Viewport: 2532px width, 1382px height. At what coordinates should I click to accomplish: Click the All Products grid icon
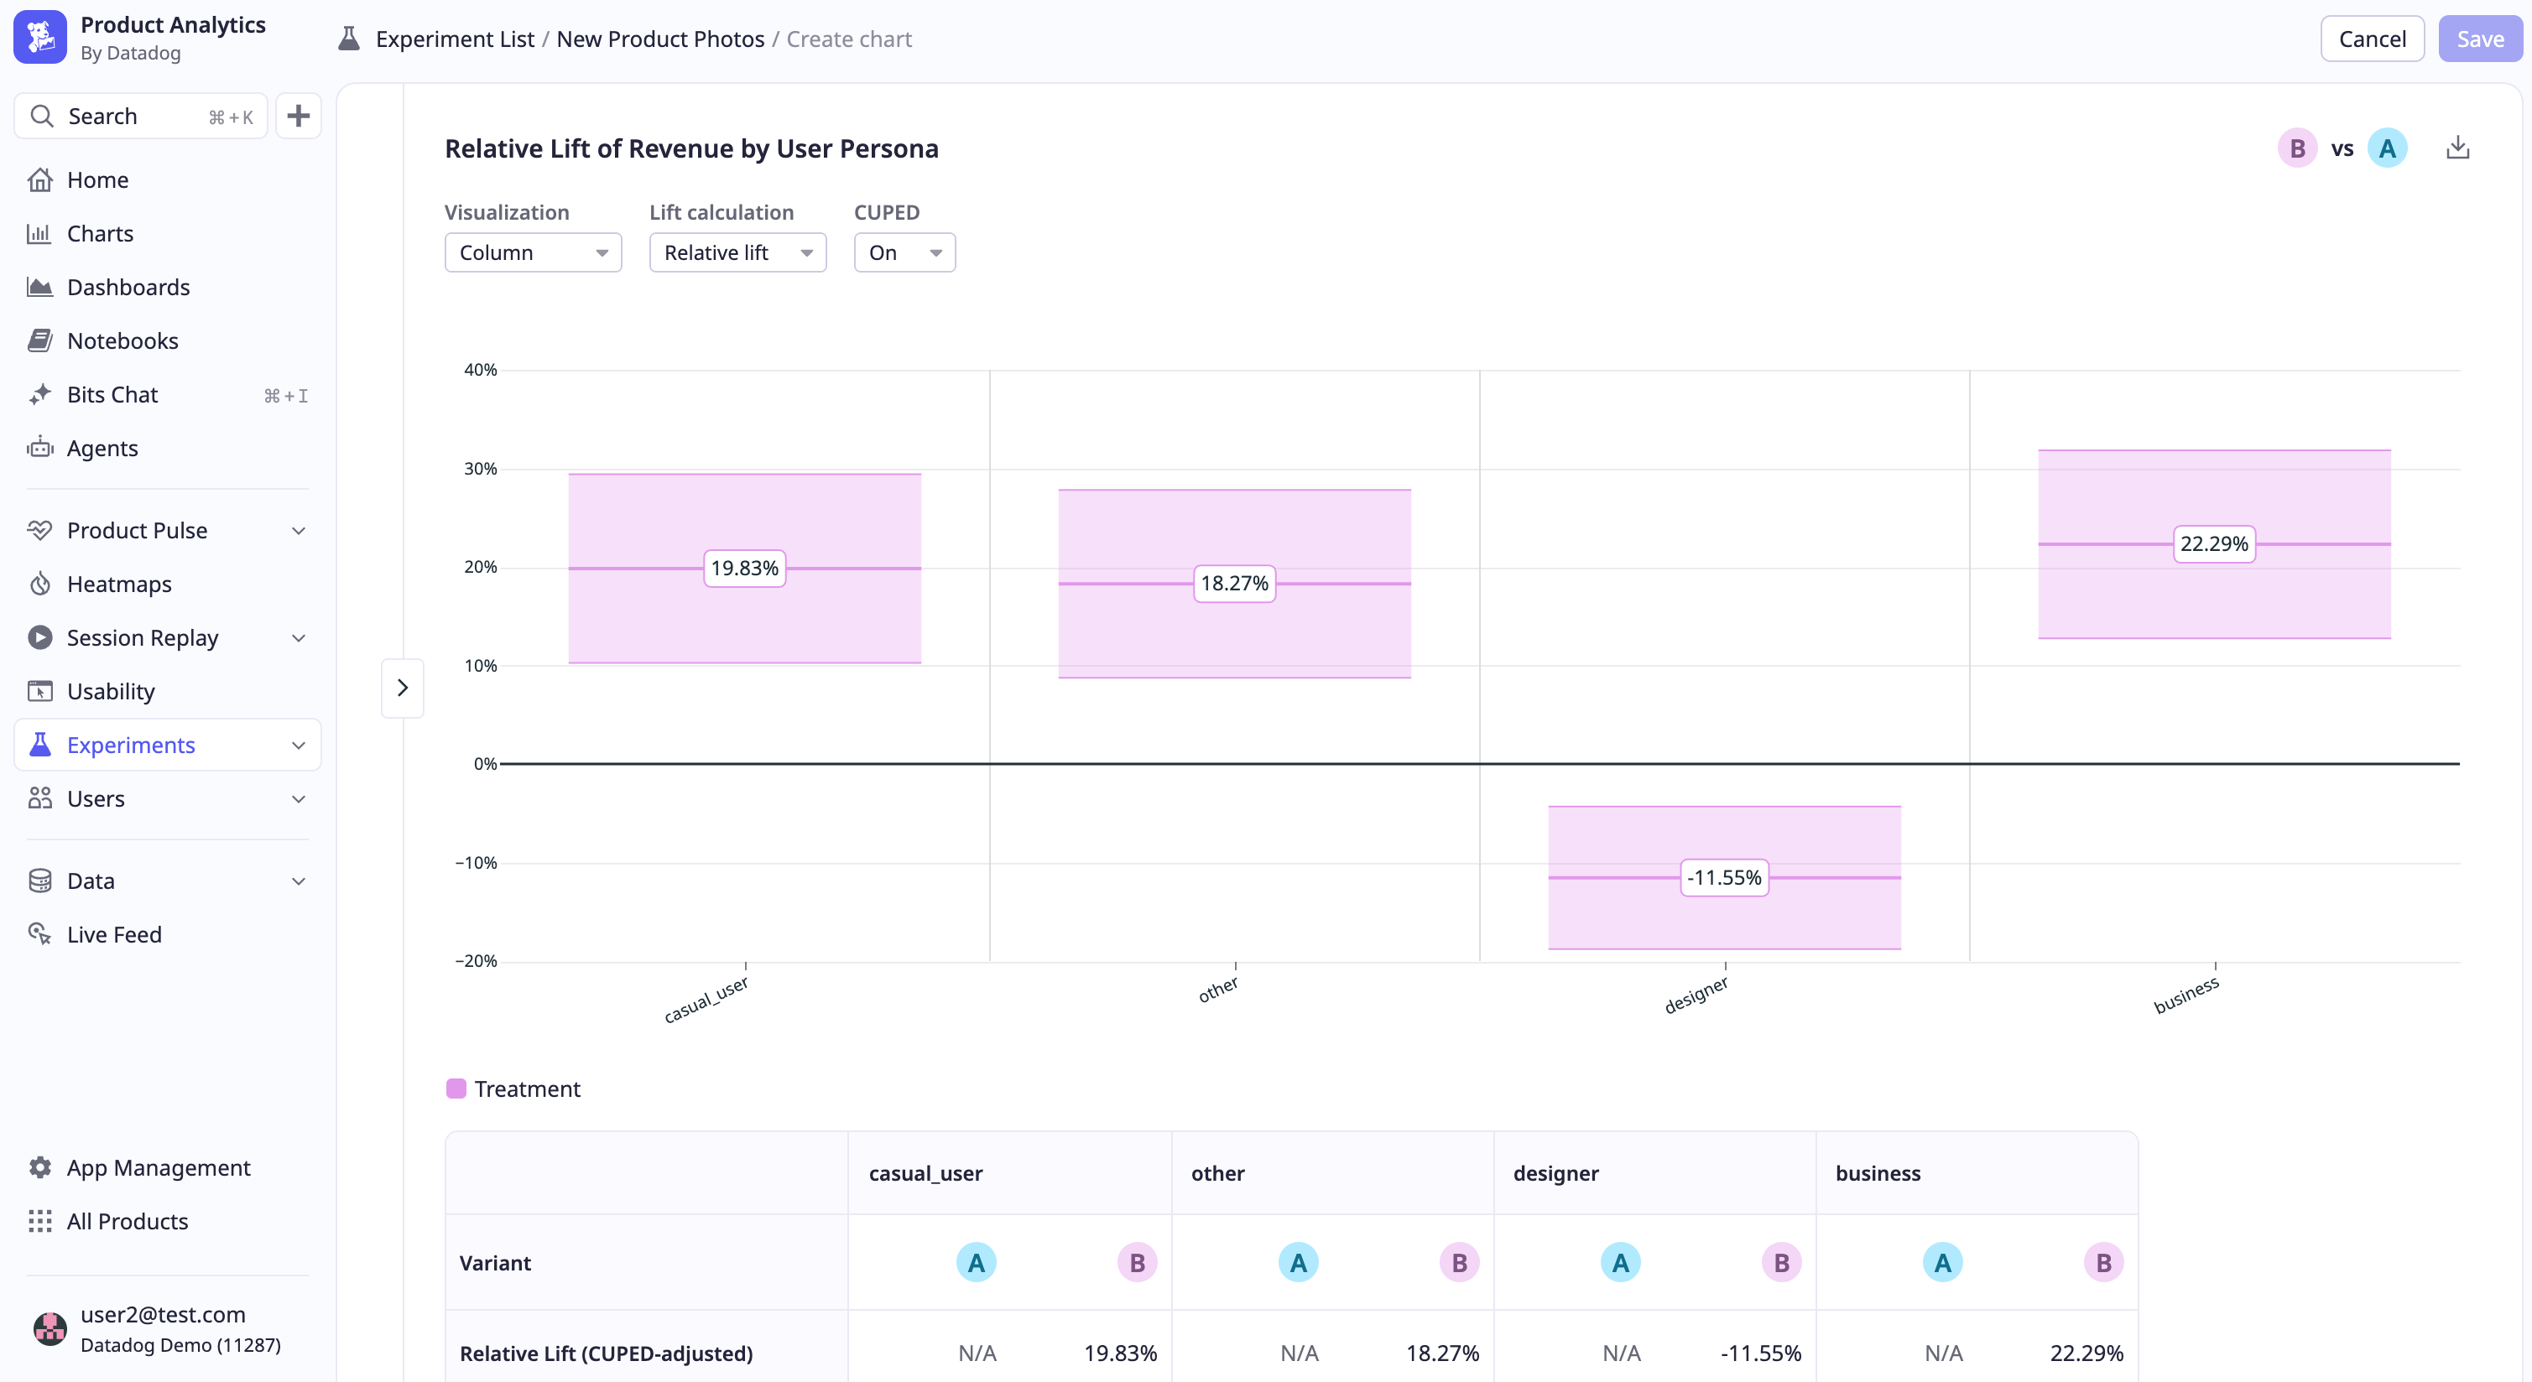(x=40, y=1221)
